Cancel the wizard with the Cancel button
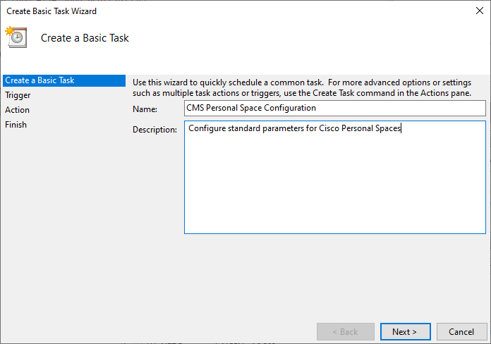This screenshot has height=344, width=491. 461,332
